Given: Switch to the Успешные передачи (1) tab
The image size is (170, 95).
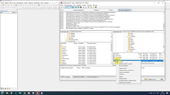Looking at the screenshot, I should click(93, 77).
